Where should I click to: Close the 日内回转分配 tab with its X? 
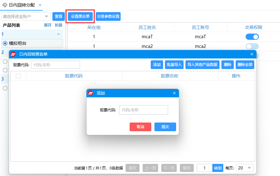pyautogui.click(x=40, y=5)
